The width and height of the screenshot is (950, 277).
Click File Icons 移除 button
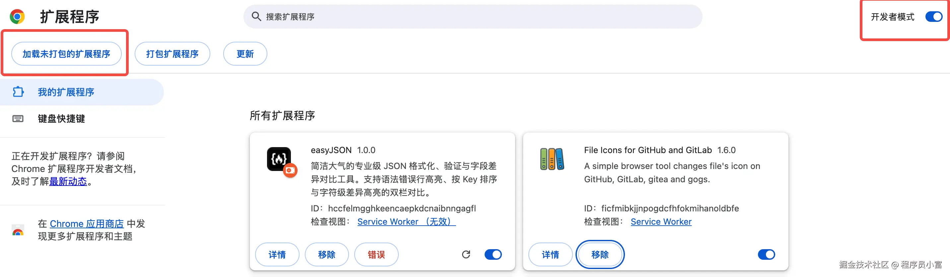coord(600,254)
